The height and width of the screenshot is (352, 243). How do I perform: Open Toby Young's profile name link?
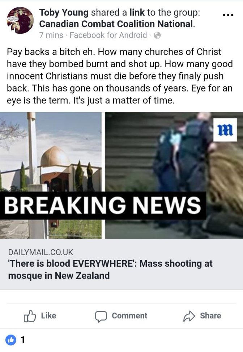(x=64, y=12)
